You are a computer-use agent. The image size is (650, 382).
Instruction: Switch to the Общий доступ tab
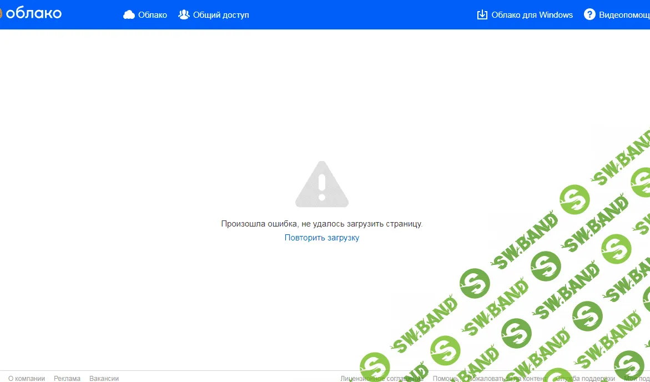(221, 15)
